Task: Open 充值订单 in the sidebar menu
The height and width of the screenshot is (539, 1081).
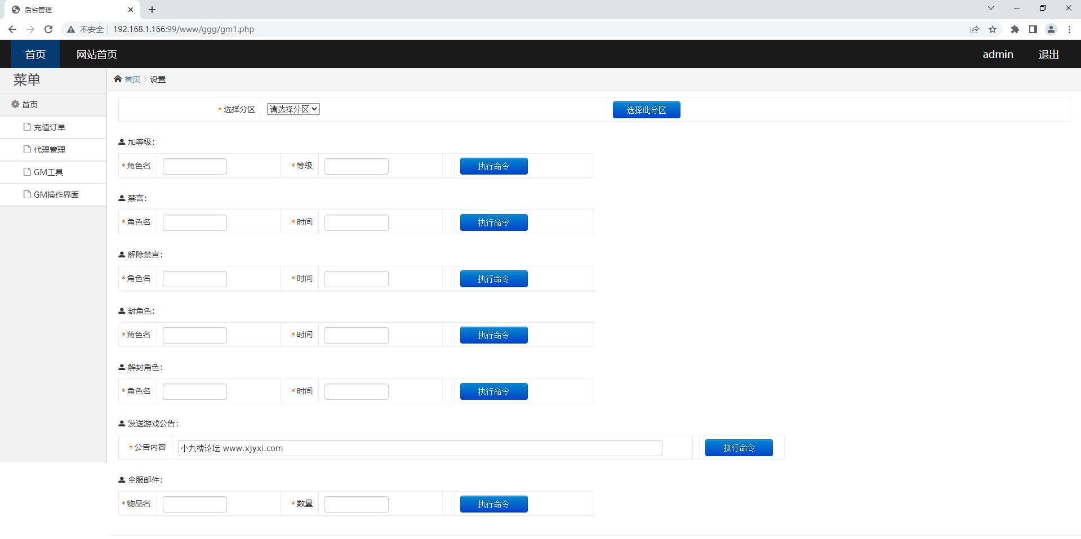Action: pyautogui.click(x=49, y=127)
